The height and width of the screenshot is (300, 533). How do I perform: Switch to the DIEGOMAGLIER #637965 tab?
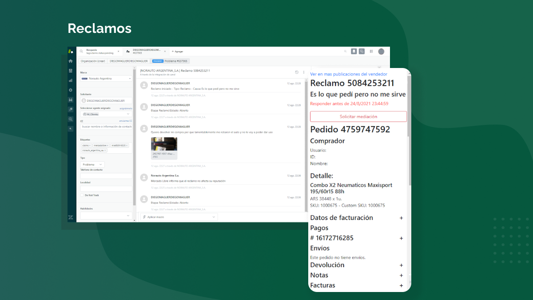[x=145, y=52]
